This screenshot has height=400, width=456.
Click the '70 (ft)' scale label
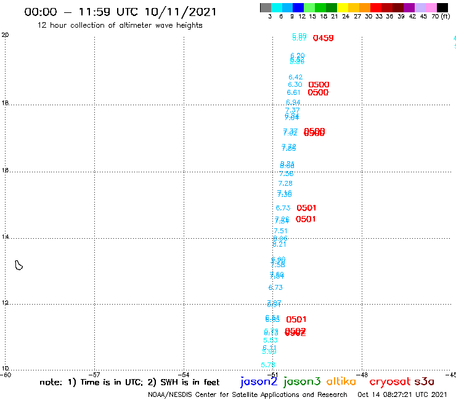[441, 16]
